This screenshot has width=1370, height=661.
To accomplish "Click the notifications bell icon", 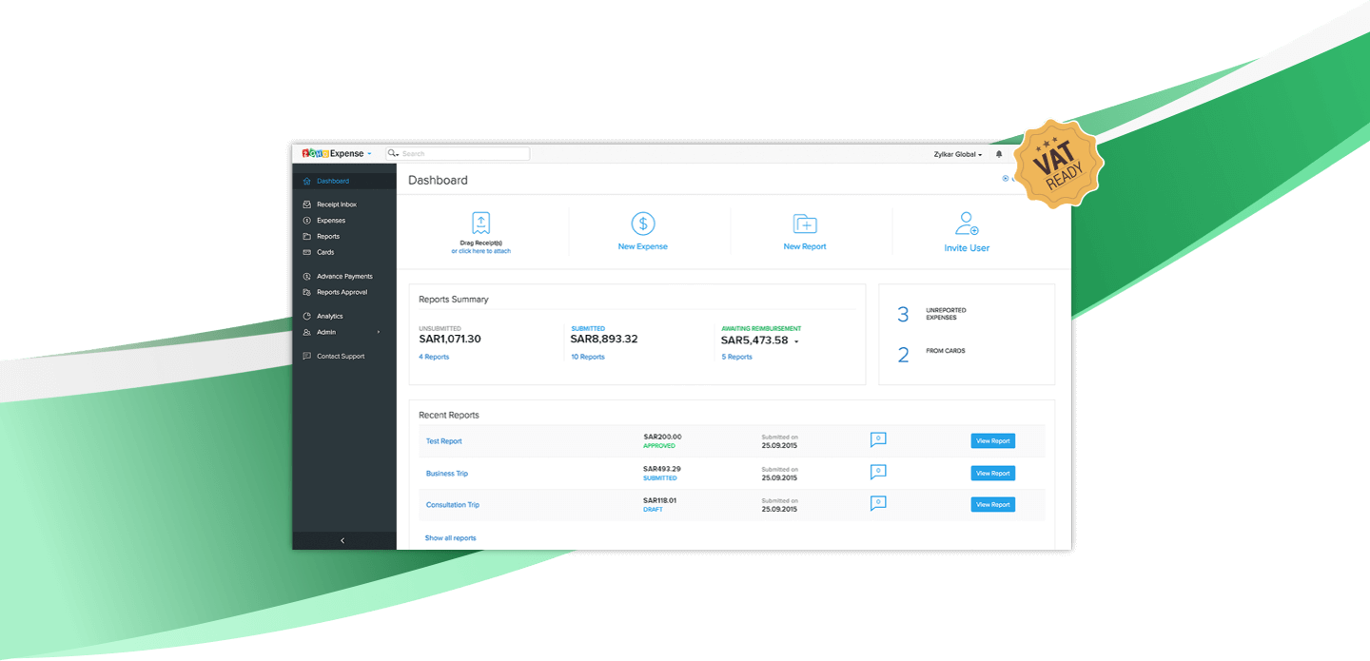I will (x=999, y=154).
